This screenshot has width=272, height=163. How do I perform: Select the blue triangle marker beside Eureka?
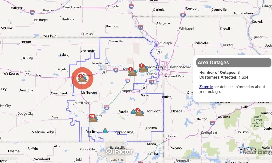133,112
